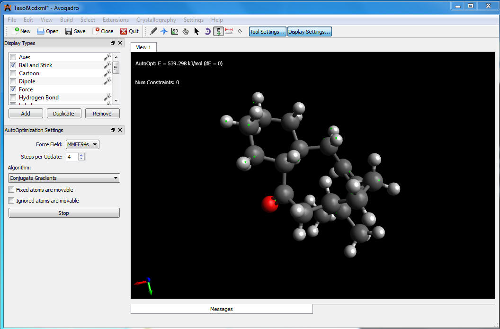500x329 pixels.
Task: Select the Navigate tool star icon
Action: click(x=164, y=31)
